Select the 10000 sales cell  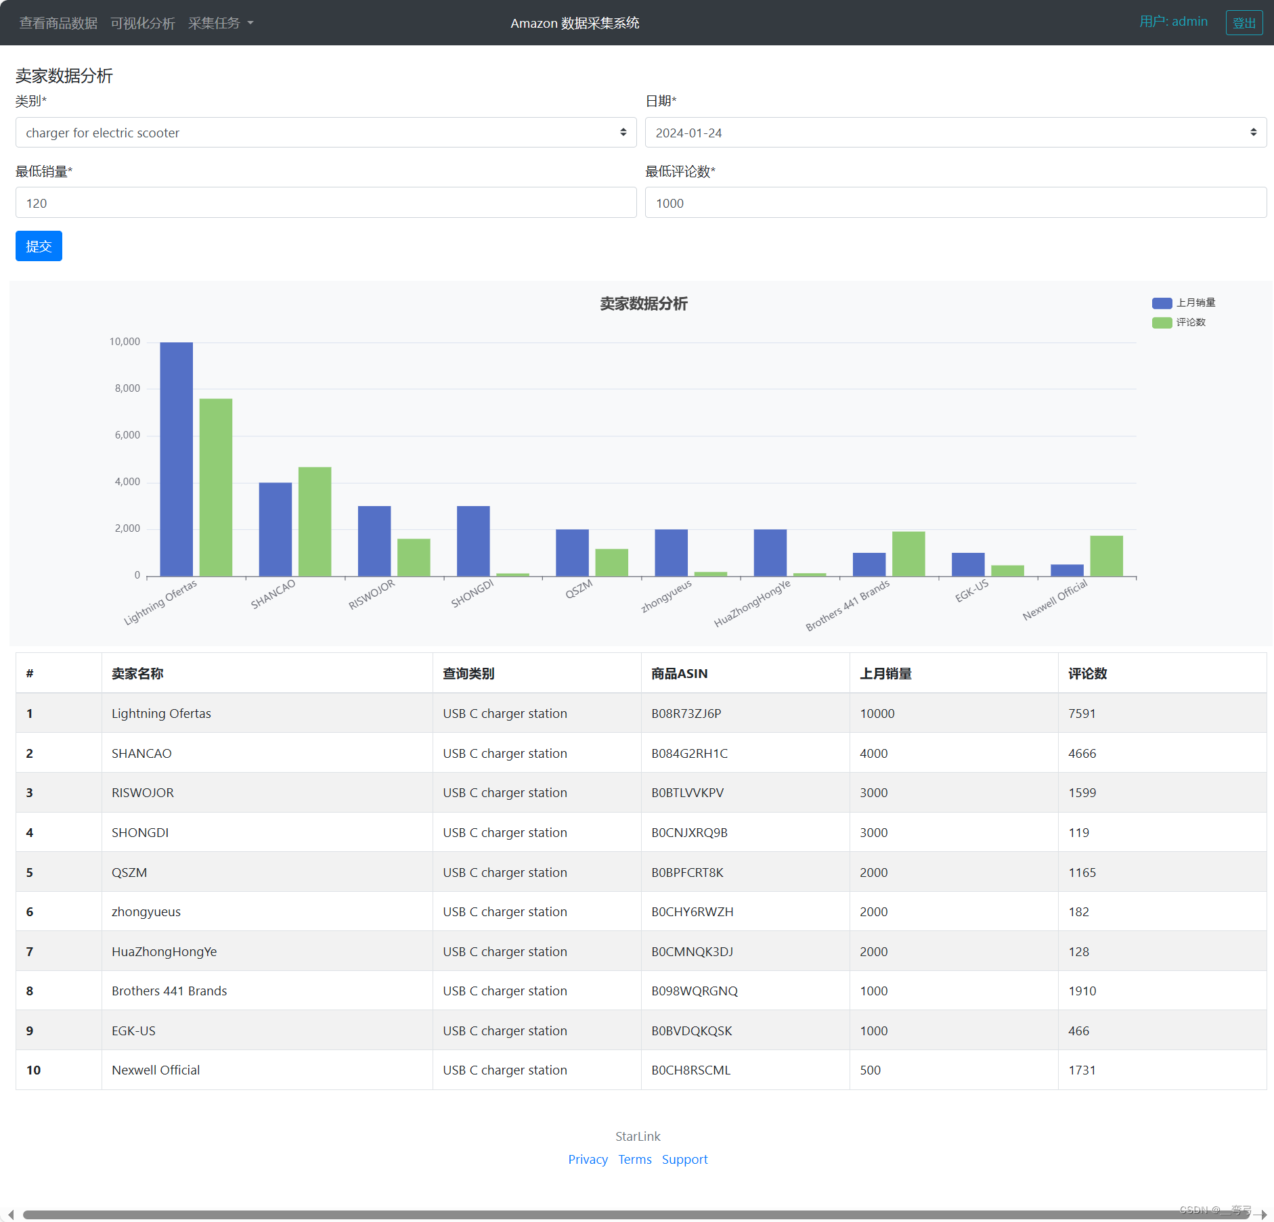pyautogui.click(x=954, y=713)
